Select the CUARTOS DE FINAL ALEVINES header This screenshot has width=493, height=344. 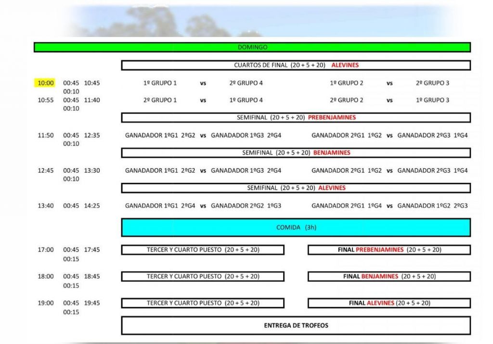(296, 65)
